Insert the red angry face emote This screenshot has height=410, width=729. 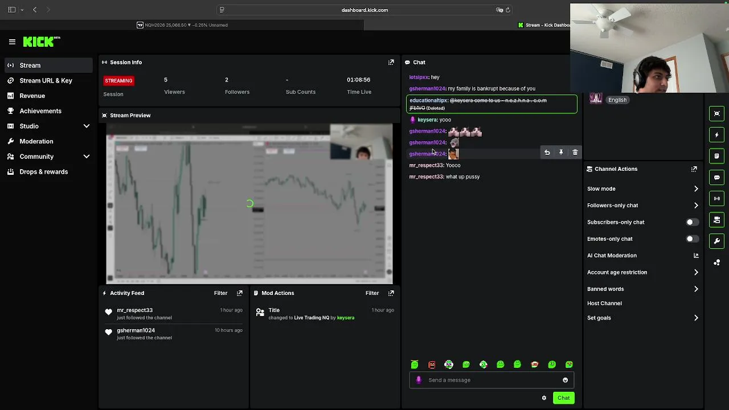(x=432, y=364)
